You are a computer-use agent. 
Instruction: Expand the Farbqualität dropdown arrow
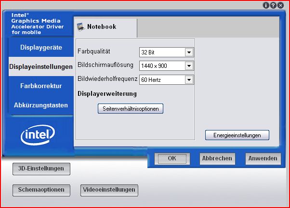(x=189, y=52)
